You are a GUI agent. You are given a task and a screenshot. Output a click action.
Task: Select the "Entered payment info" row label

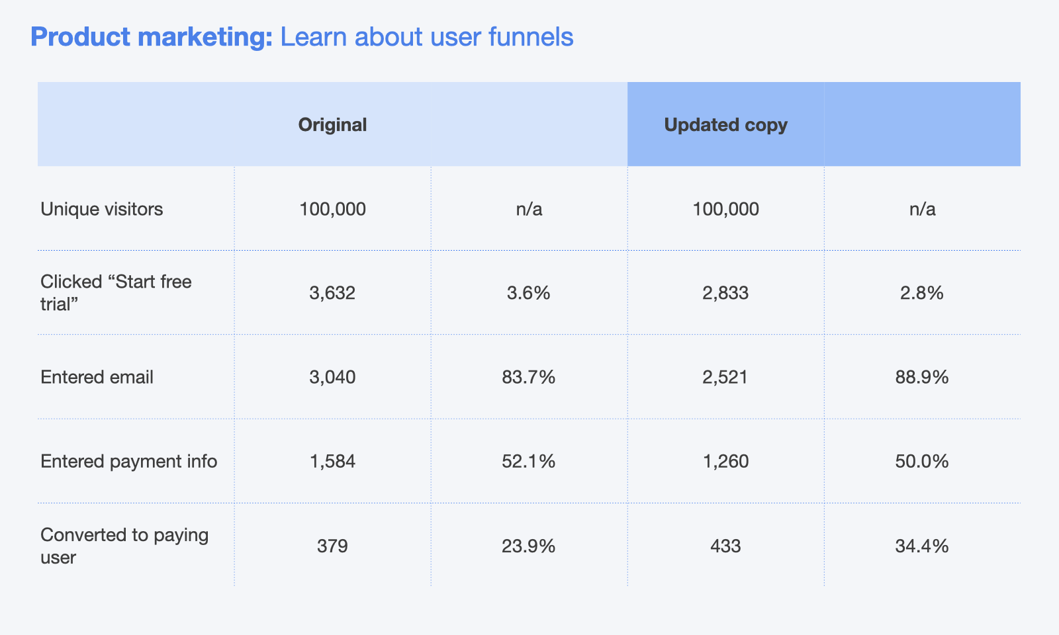click(x=128, y=461)
